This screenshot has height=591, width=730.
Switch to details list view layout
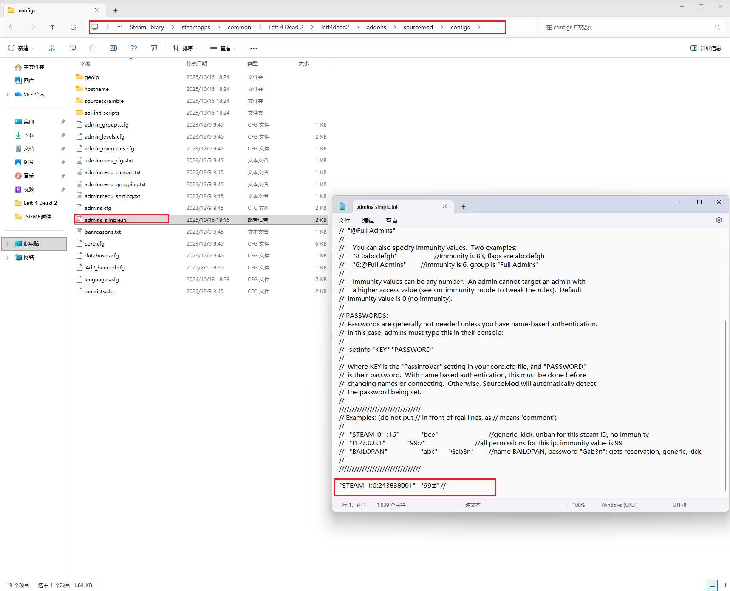pos(712,585)
